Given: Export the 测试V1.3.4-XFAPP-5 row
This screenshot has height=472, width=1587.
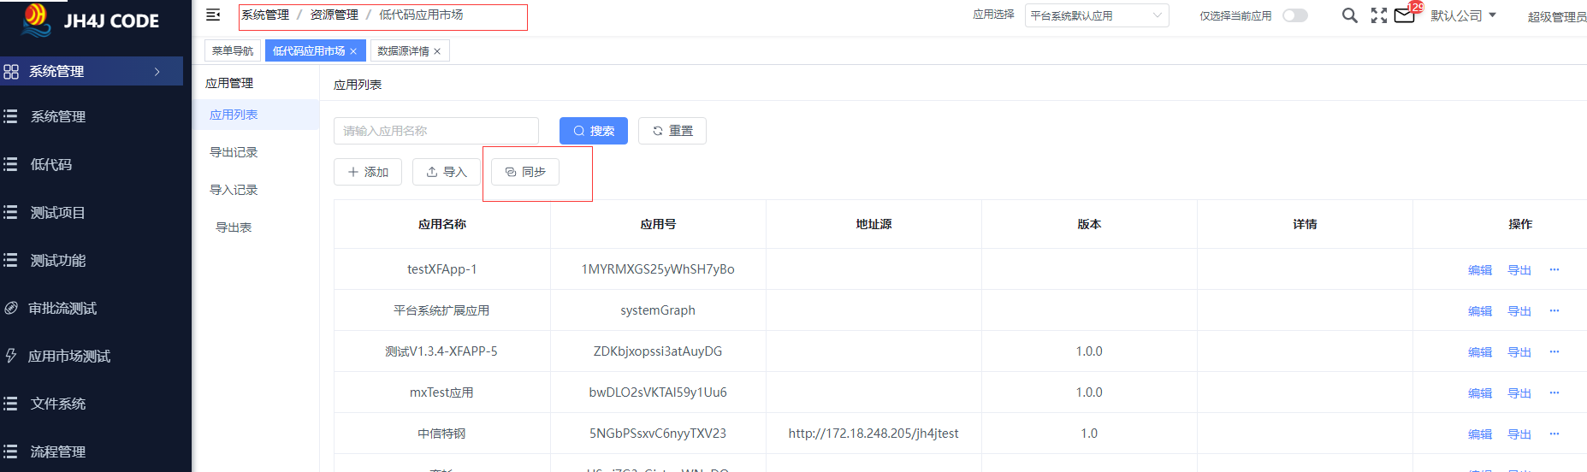Looking at the screenshot, I should [x=1519, y=352].
